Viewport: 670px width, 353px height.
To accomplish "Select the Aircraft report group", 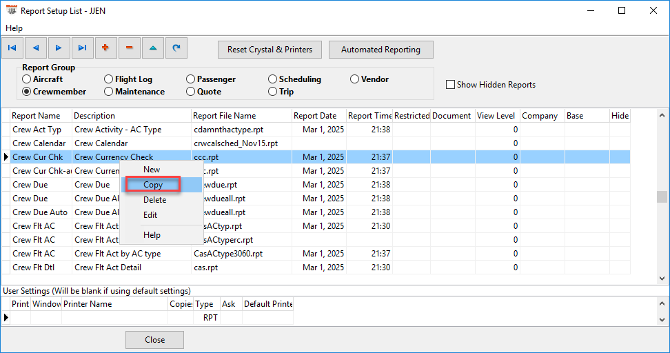I will click(x=42, y=79).
